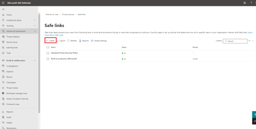Click the Health heart icon
Screen dimensions: 256x129
3,123
